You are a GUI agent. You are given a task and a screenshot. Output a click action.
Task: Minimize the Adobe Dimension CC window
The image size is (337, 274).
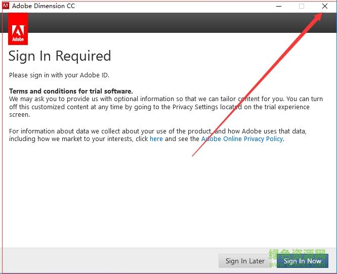coord(279,6)
